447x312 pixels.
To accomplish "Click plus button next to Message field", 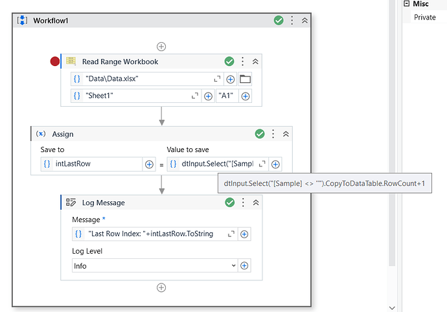I will pos(244,234).
